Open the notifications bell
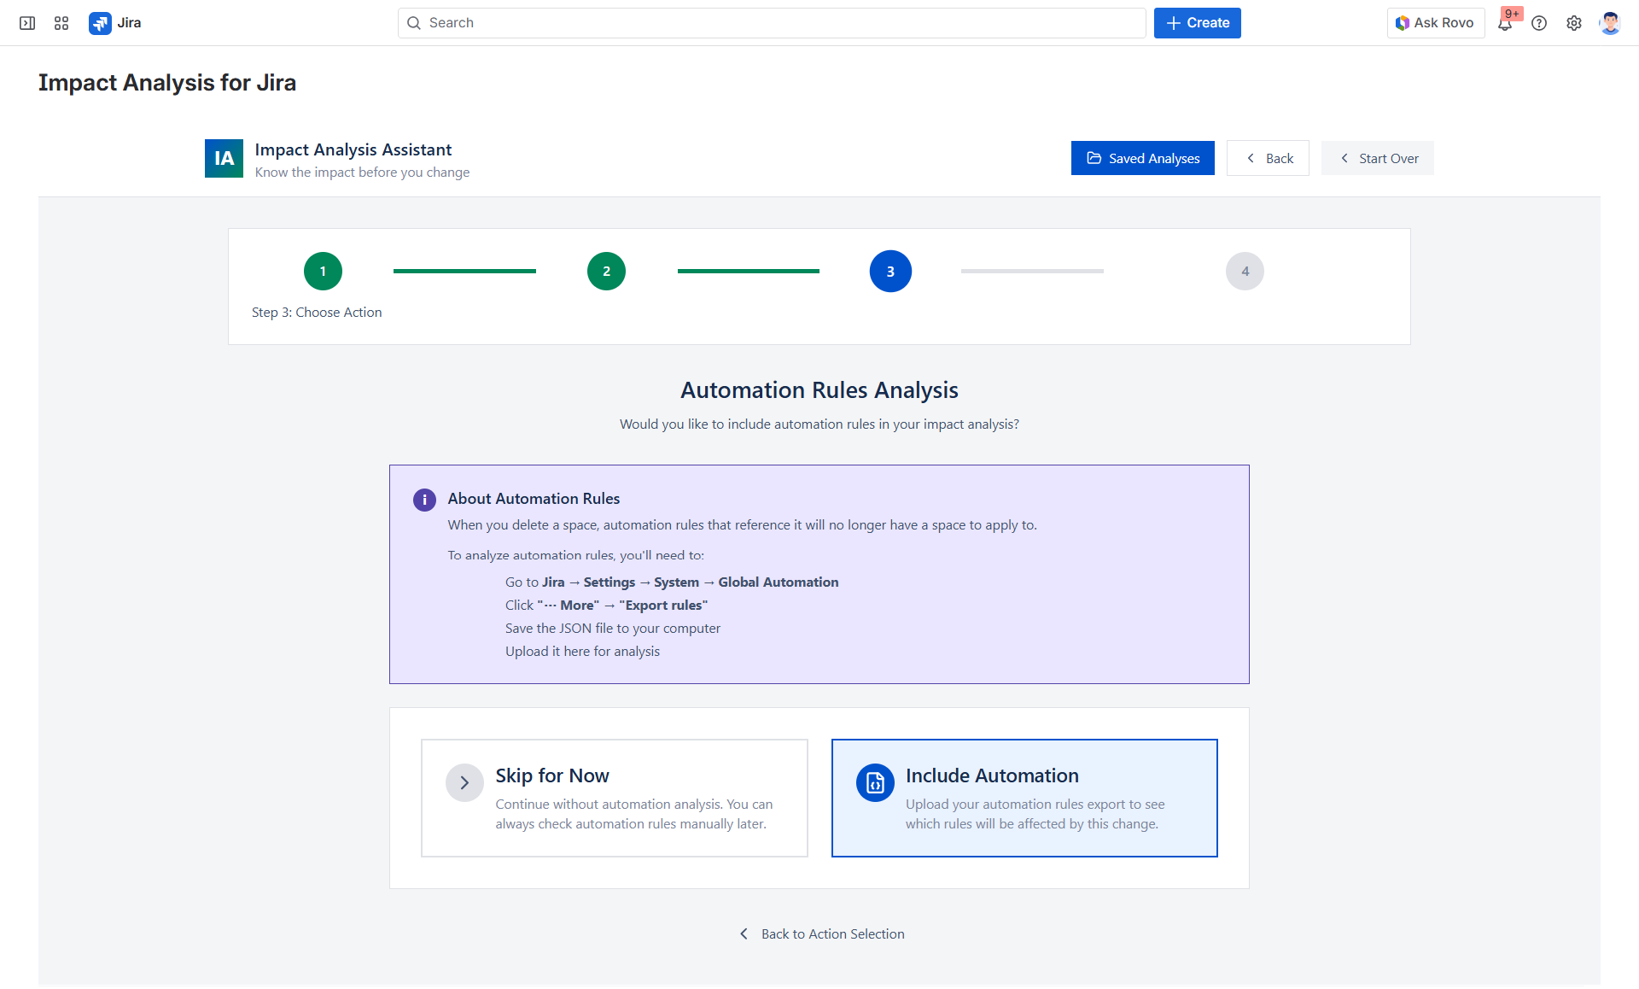The height and width of the screenshot is (989, 1639). click(x=1506, y=23)
